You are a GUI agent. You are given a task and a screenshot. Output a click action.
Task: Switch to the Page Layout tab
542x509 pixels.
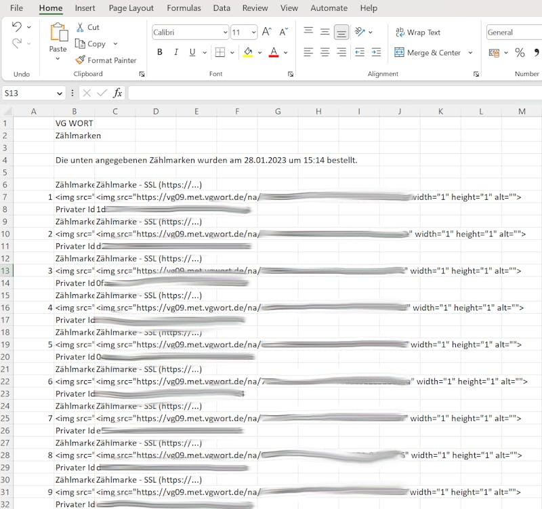pos(131,8)
